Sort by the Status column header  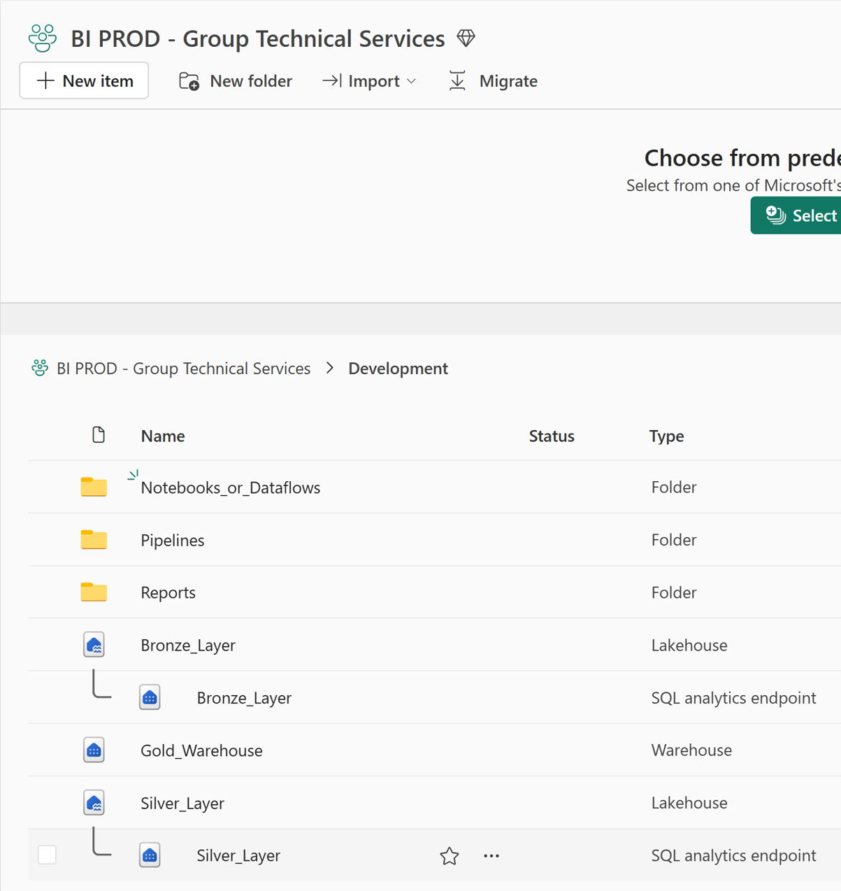pos(552,436)
